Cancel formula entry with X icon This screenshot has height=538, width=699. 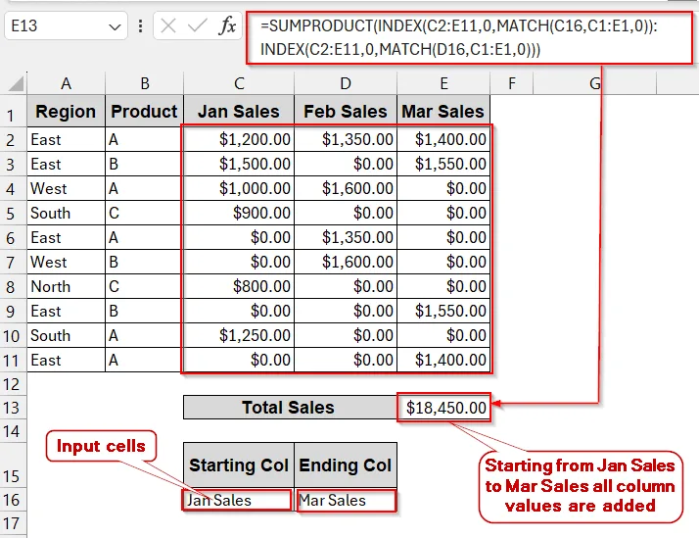(x=168, y=25)
